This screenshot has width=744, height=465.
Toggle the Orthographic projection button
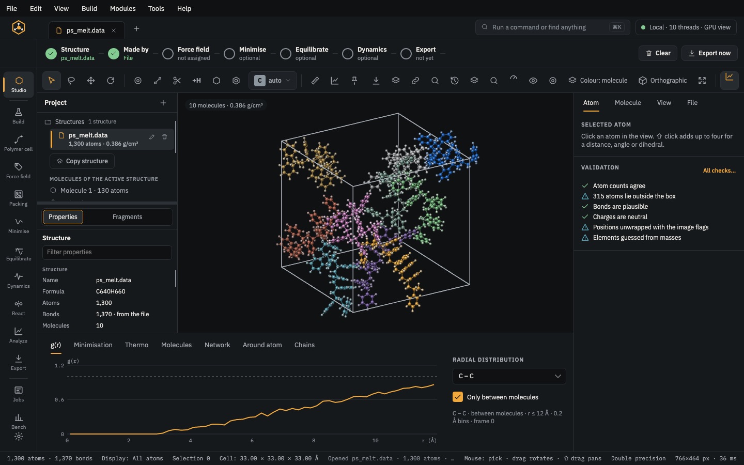tap(663, 81)
